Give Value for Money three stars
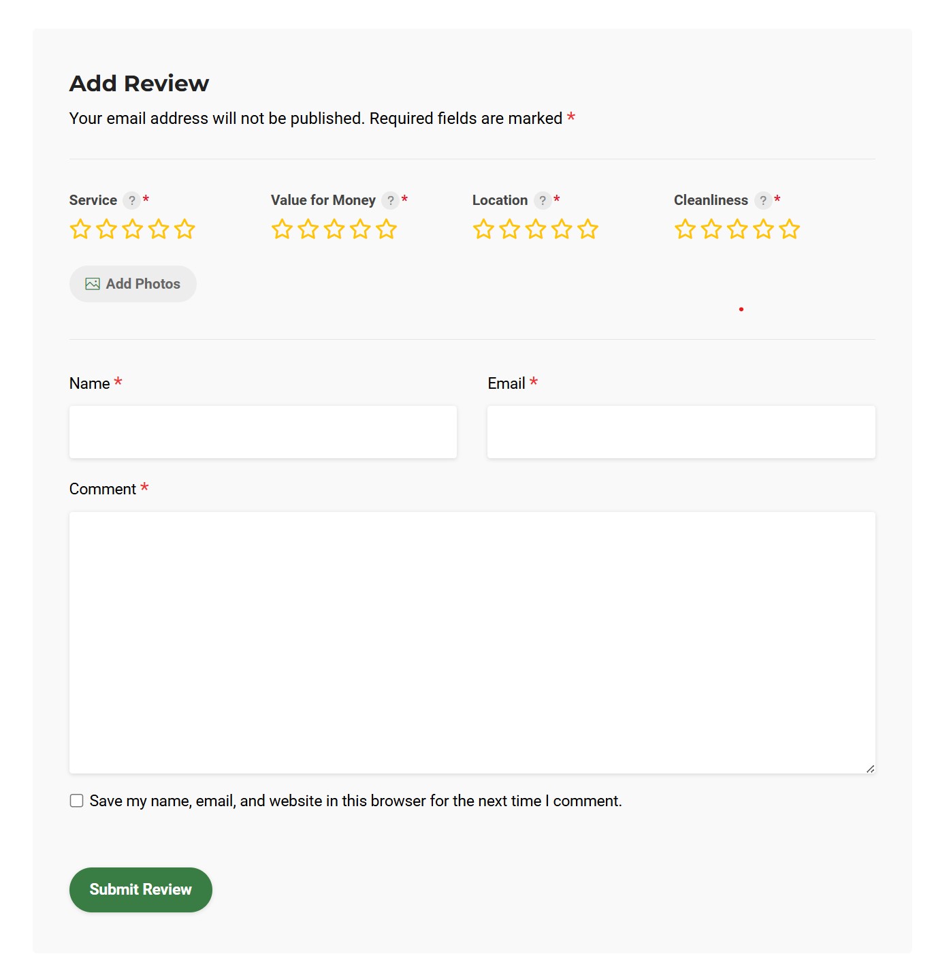This screenshot has width=934, height=973. pos(334,229)
